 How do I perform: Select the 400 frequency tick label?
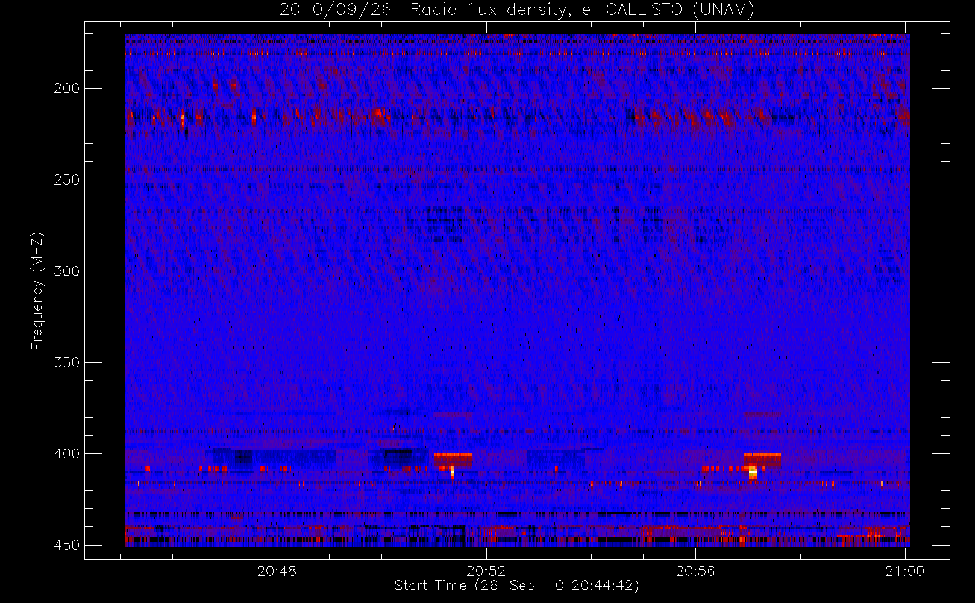pos(66,454)
